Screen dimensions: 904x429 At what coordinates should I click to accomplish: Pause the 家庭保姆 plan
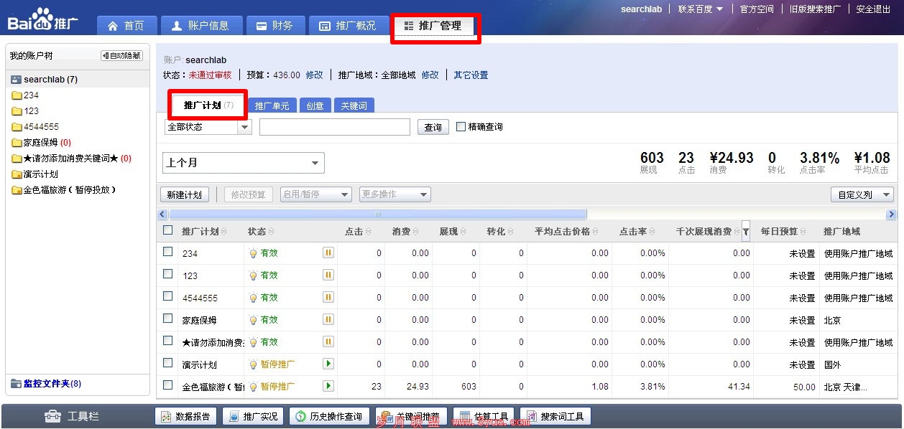point(328,319)
